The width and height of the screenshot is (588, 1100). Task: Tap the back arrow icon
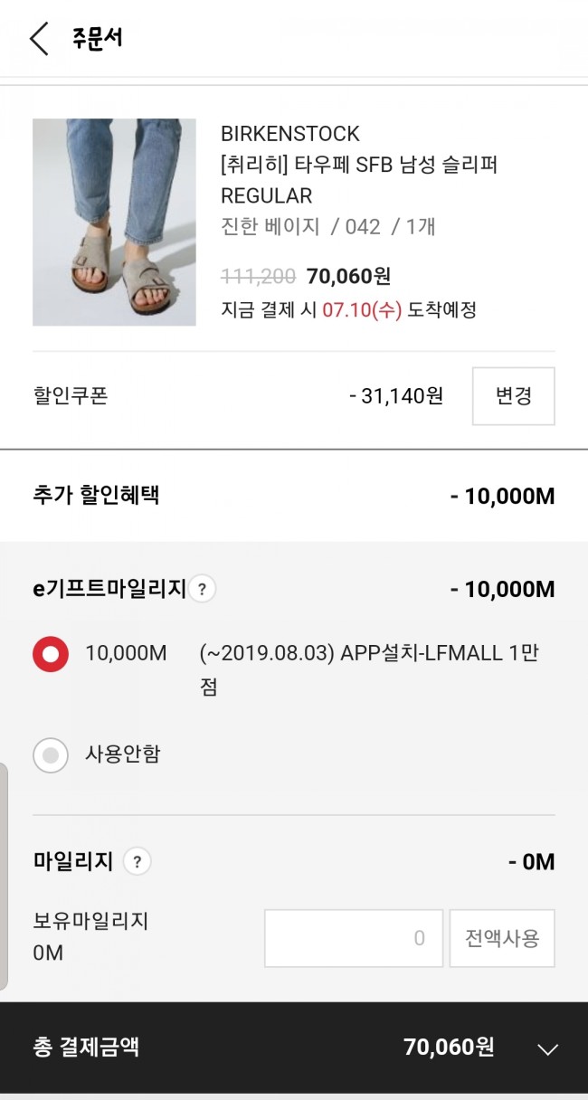(x=39, y=39)
